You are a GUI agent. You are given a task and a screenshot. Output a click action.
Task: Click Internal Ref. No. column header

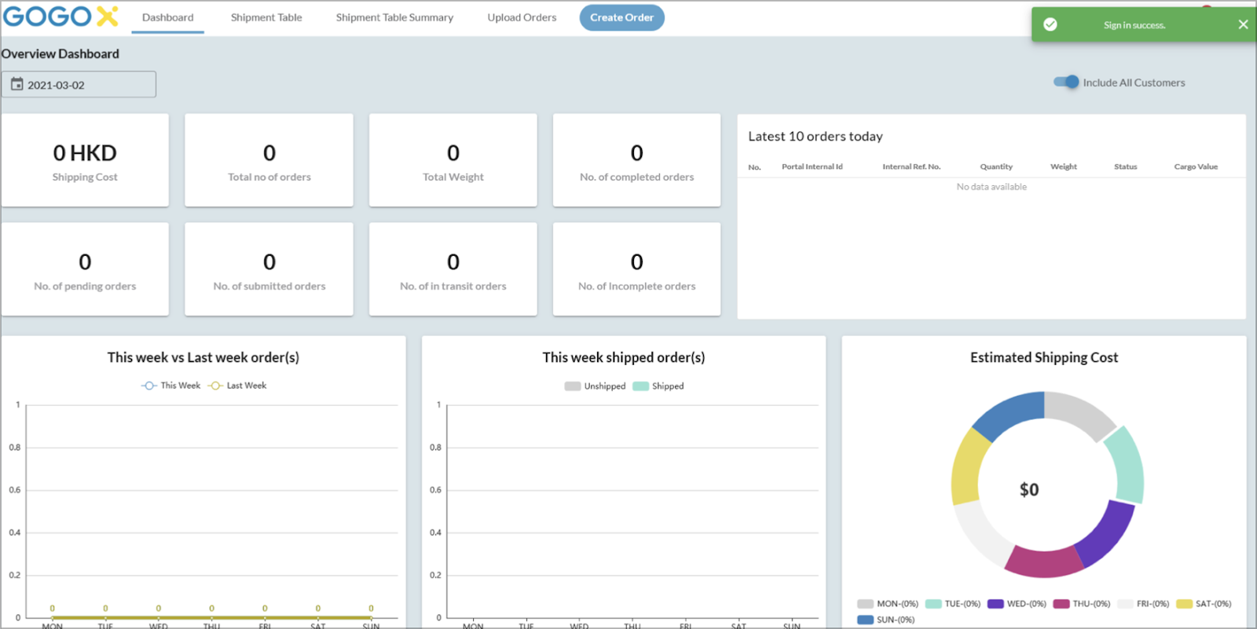pos(911,166)
